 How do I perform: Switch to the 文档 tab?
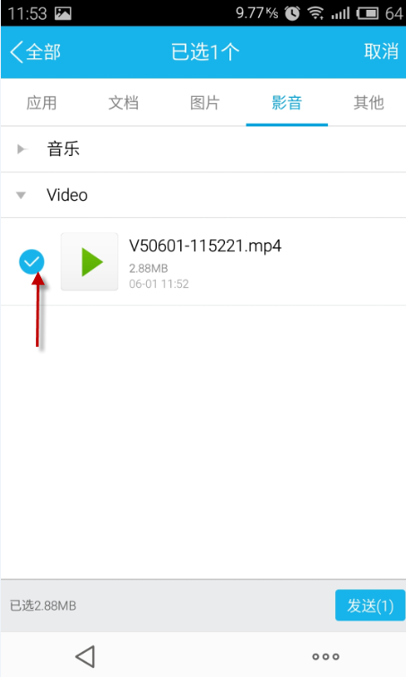[x=123, y=103]
